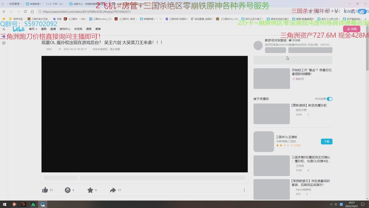Open the 直播 navigation item
This screenshot has height=208, width=369.
pyautogui.click(x=53, y=29)
